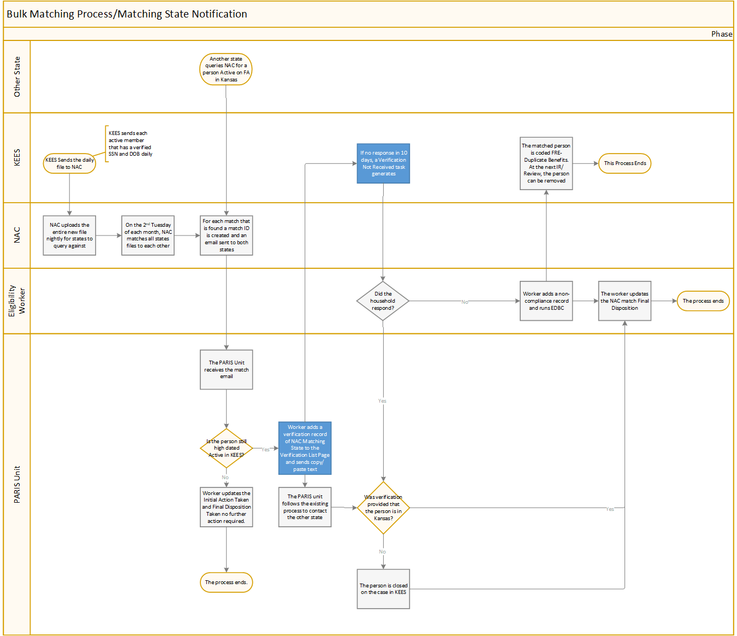
Task: Select the 'PARIS Unit receives the match email' box
Action: pos(227,370)
